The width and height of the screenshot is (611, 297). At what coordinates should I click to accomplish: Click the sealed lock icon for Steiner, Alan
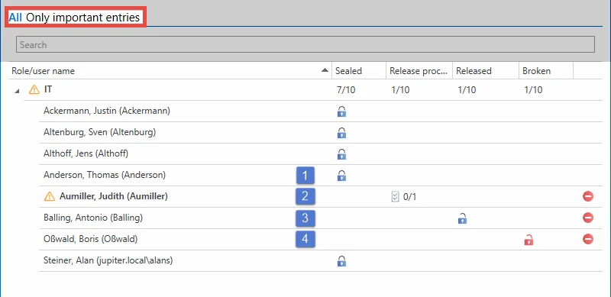click(x=341, y=261)
